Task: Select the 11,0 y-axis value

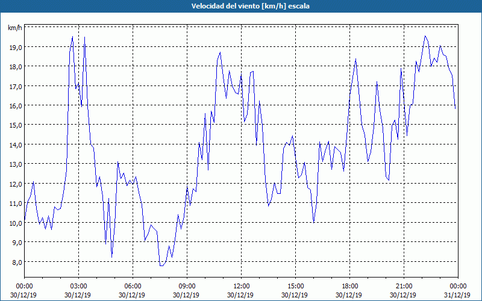Action: pos(16,203)
